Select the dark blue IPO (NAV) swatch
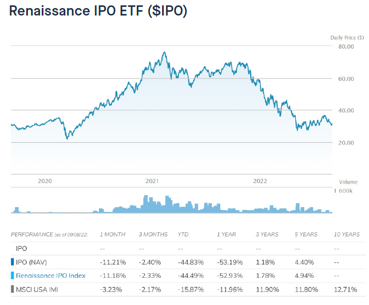The height and width of the screenshot is (305, 369). click(x=12, y=262)
